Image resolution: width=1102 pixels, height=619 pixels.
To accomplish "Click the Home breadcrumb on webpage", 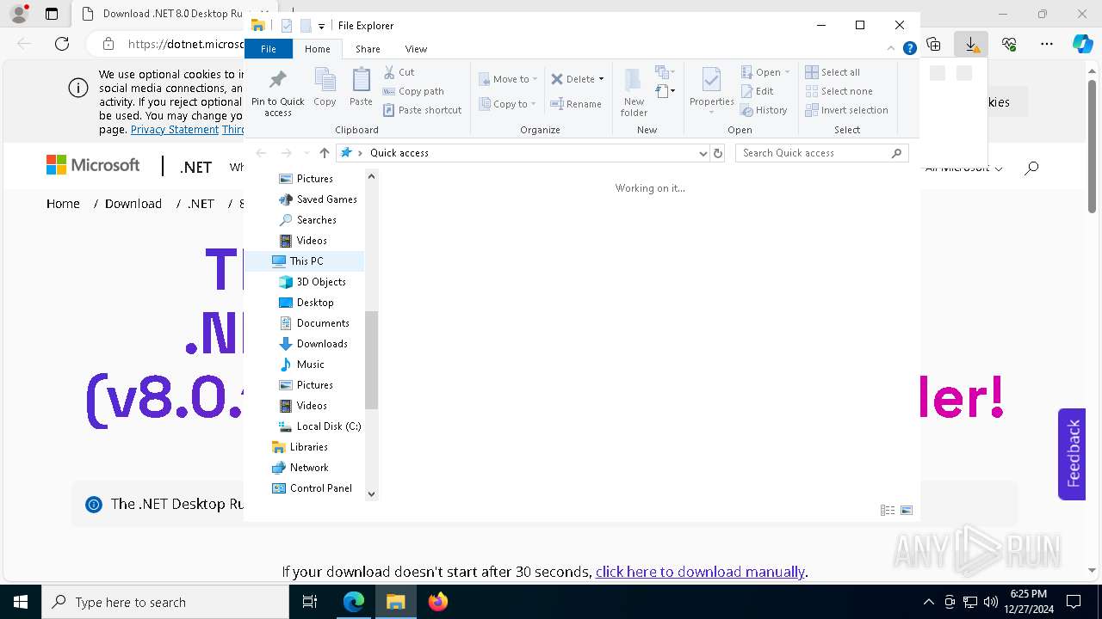I will pos(63,204).
